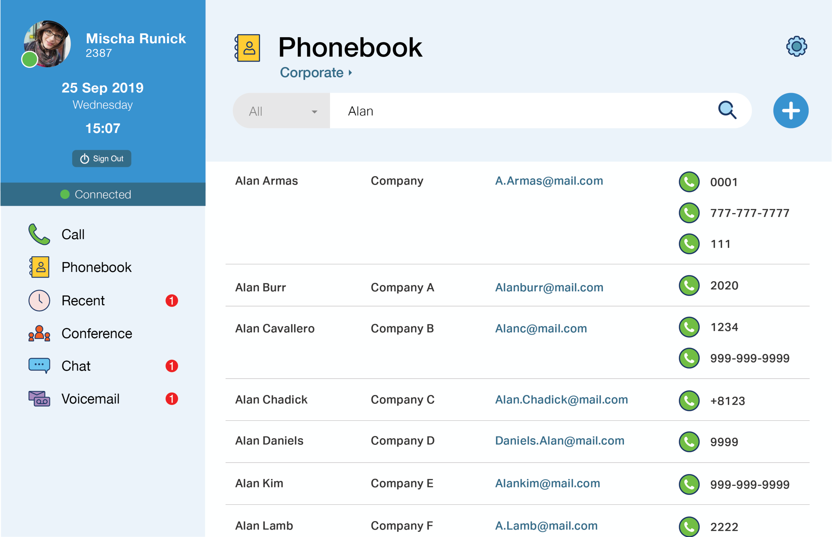The image size is (832, 537).
Task: Email Alanburr@mail.com link
Action: click(549, 287)
